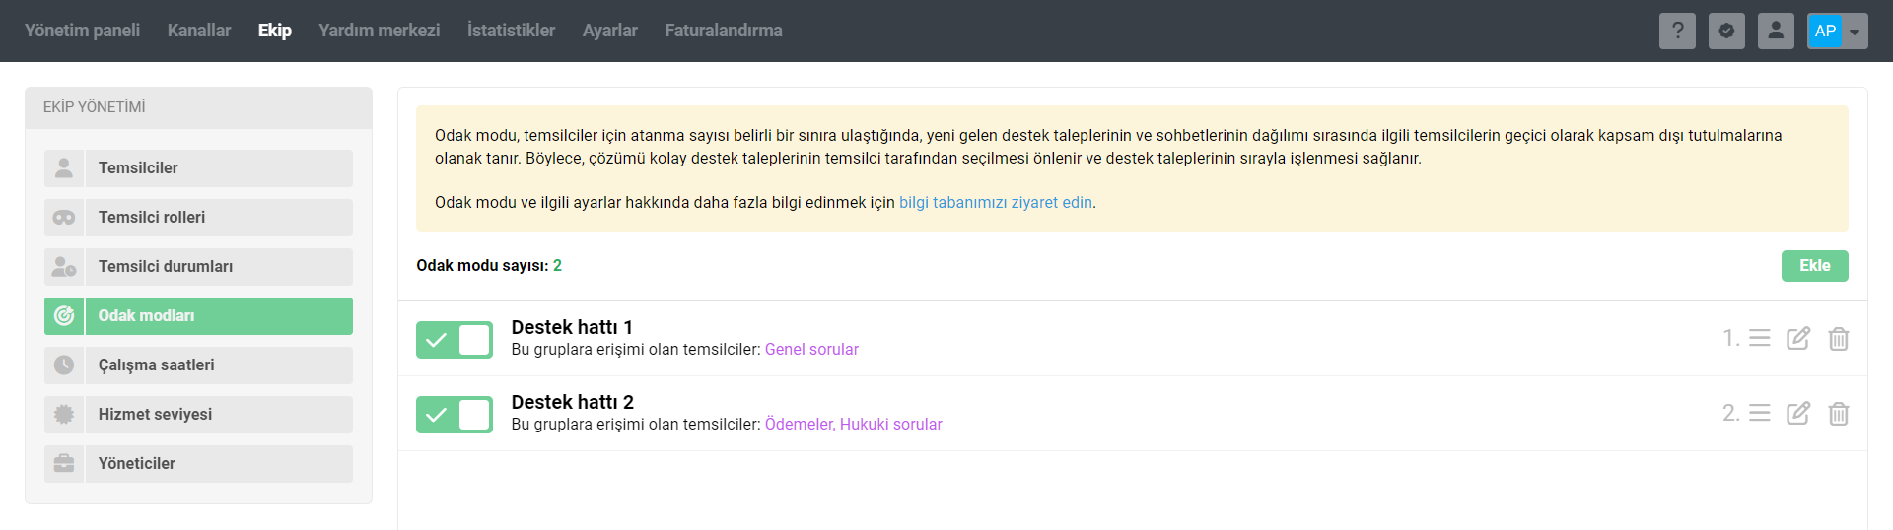Expand the AP account dropdown arrow

(x=1855, y=32)
